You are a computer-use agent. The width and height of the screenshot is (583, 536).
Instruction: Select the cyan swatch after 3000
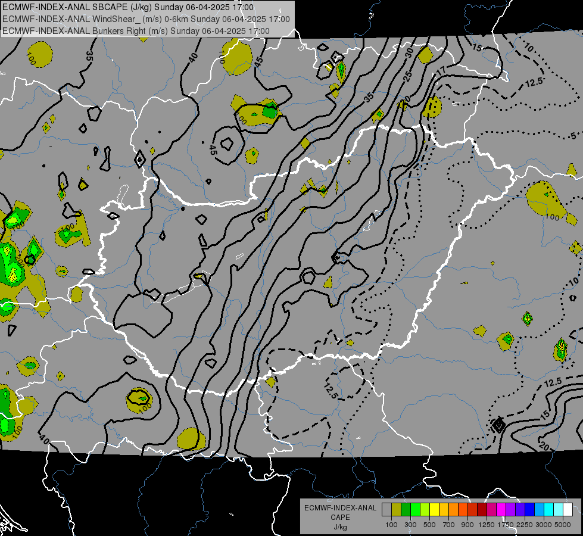[x=549, y=509]
